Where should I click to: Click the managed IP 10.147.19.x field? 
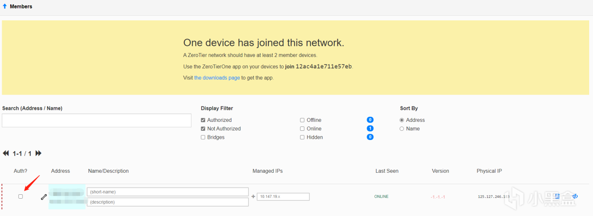pyautogui.click(x=283, y=196)
